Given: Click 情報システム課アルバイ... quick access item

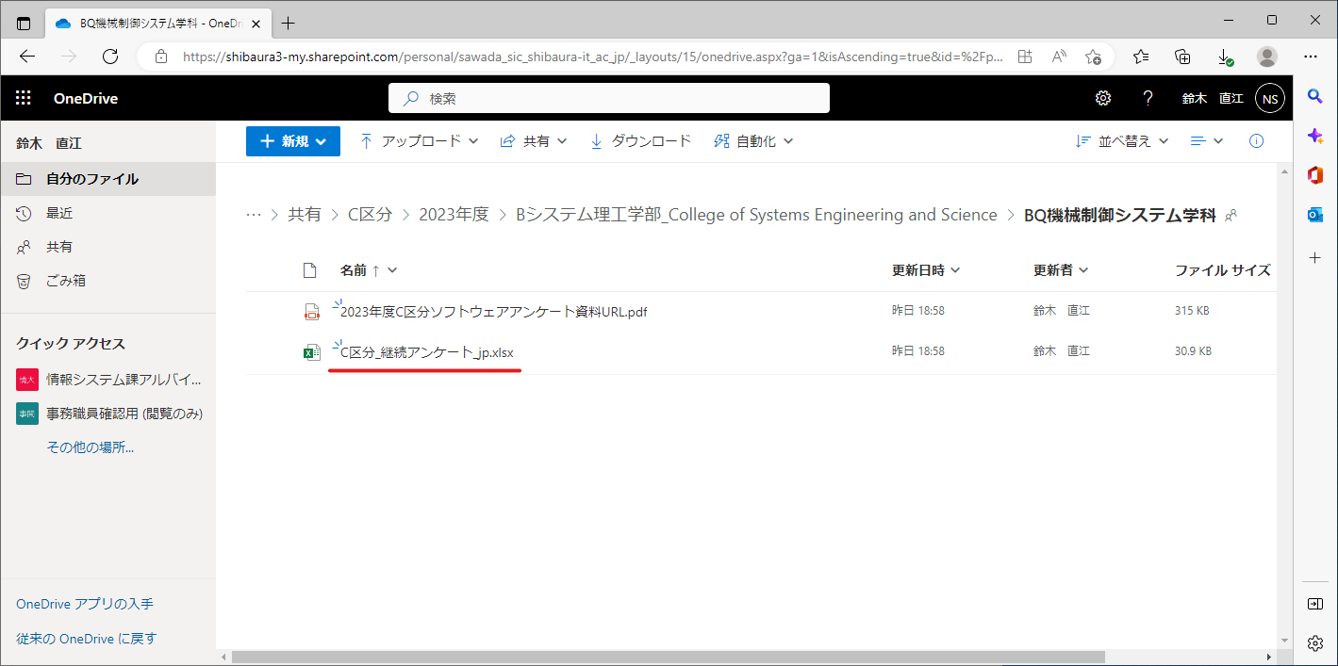Looking at the screenshot, I should tap(107, 380).
